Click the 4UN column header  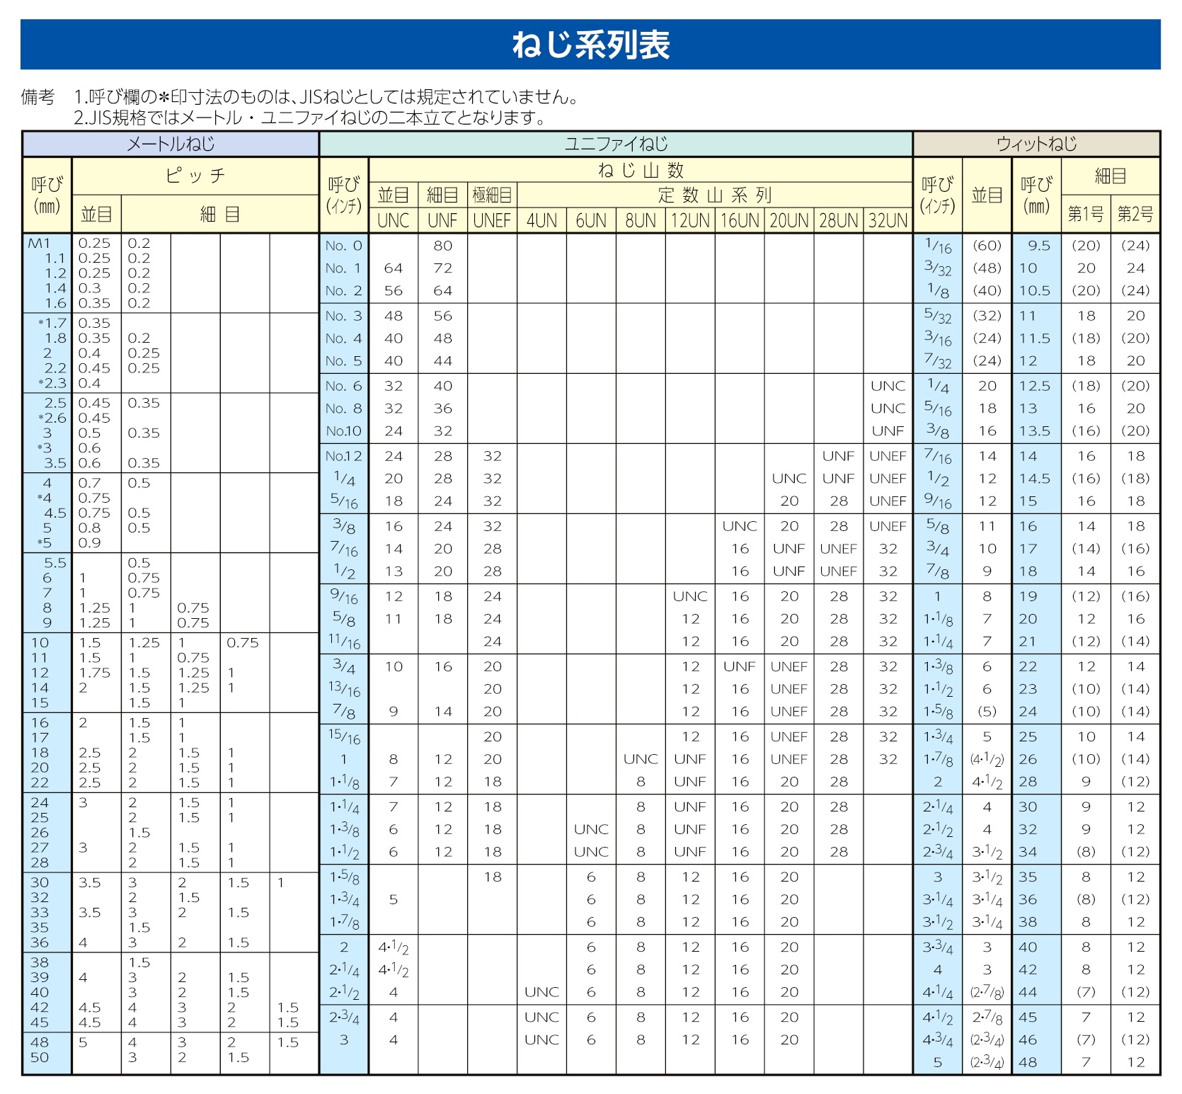(x=541, y=220)
